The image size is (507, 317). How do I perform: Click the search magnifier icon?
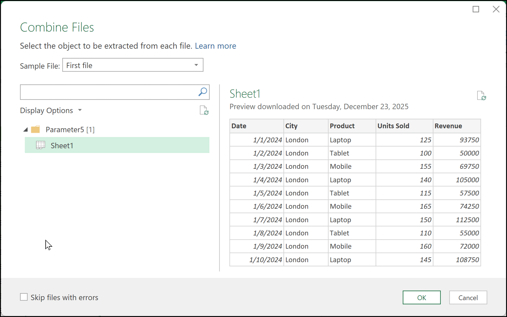click(x=203, y=92)
